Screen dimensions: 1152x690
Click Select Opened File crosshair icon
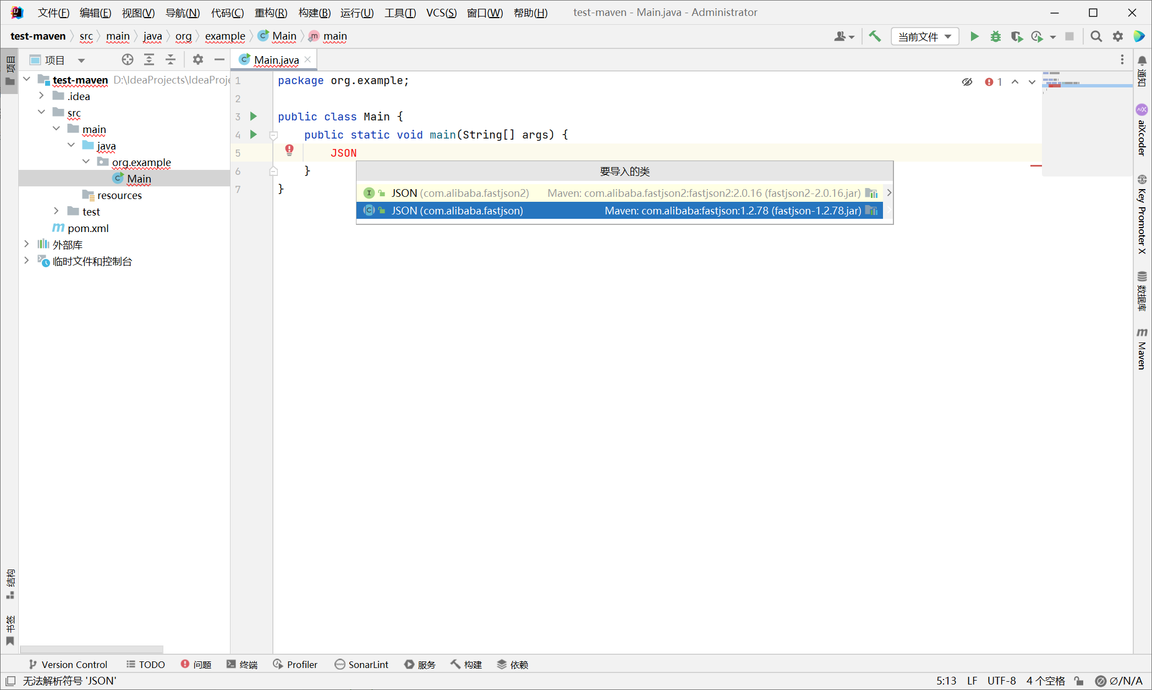[x=128, y=59]
